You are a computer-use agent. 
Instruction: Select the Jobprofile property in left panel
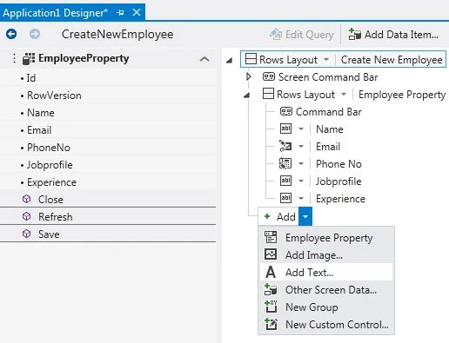pos(50,165)
